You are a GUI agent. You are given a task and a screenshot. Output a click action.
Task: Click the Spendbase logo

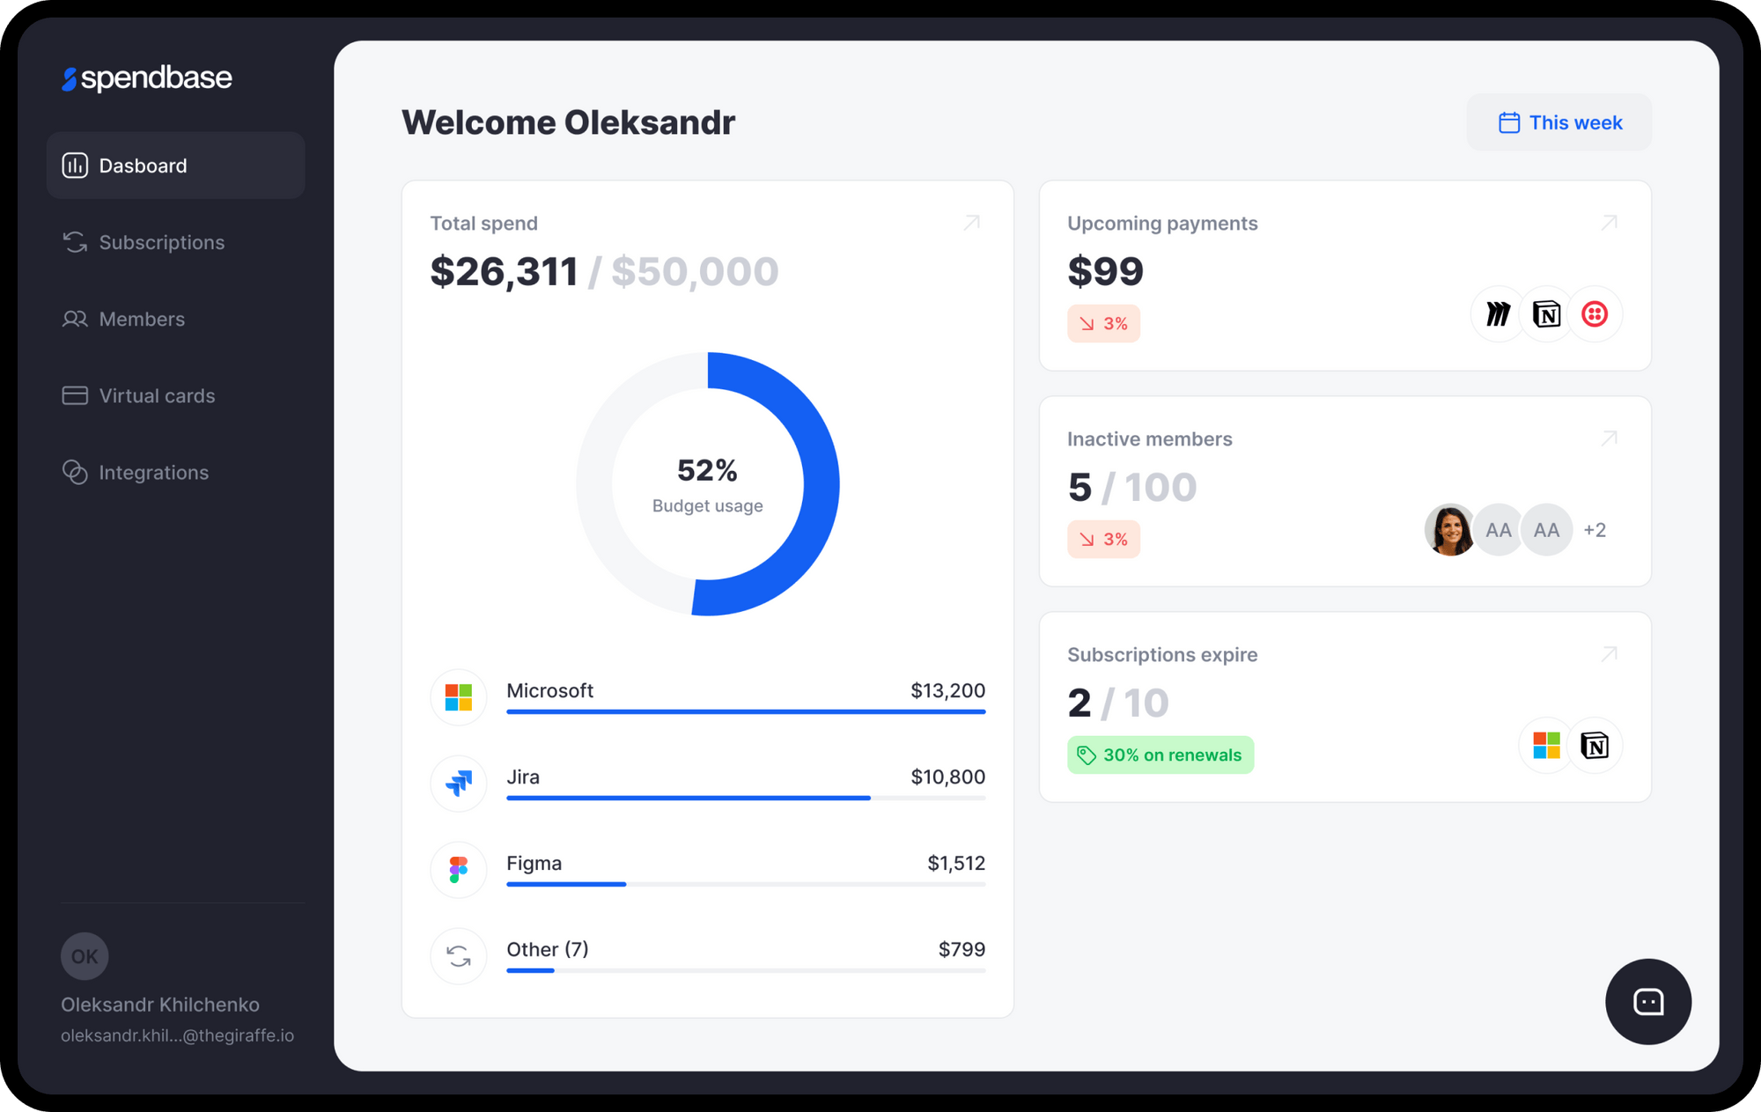click(146, 77)
